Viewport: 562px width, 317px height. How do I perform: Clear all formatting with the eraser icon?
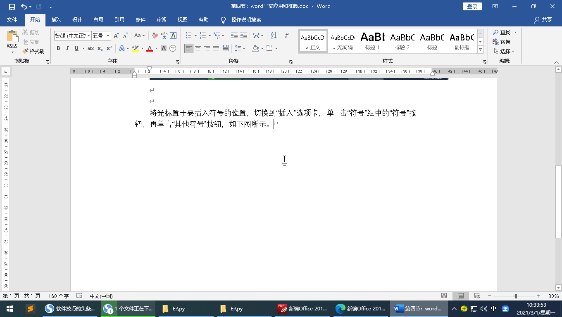[x=155, y=36]
